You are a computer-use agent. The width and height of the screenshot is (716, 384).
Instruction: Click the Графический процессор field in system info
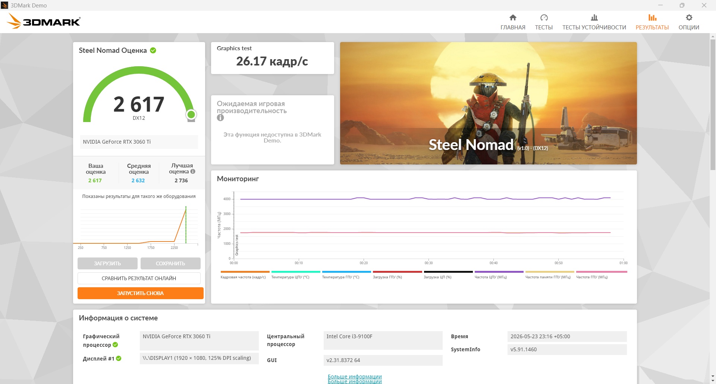coord(199,340)
